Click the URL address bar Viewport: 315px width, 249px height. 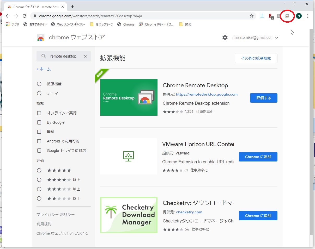tap(143, 16)
